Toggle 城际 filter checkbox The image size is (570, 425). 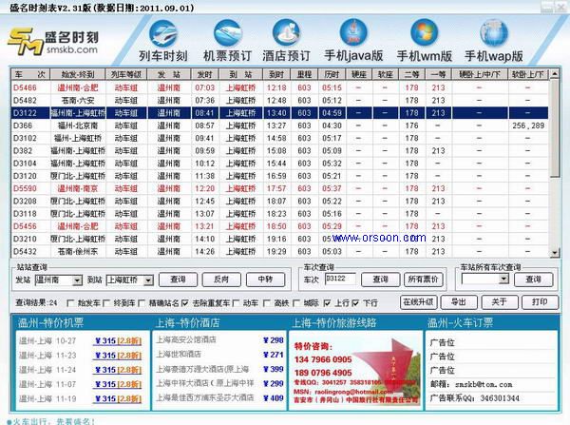[x=296, y=303]
